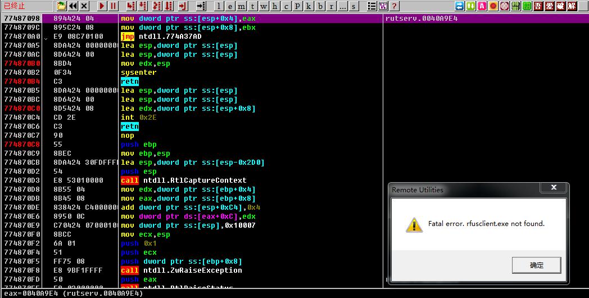Close the Remote Utilities error dialog
Image resolution: width=589 pixels, height=298 pixels.
pos(554,187)
